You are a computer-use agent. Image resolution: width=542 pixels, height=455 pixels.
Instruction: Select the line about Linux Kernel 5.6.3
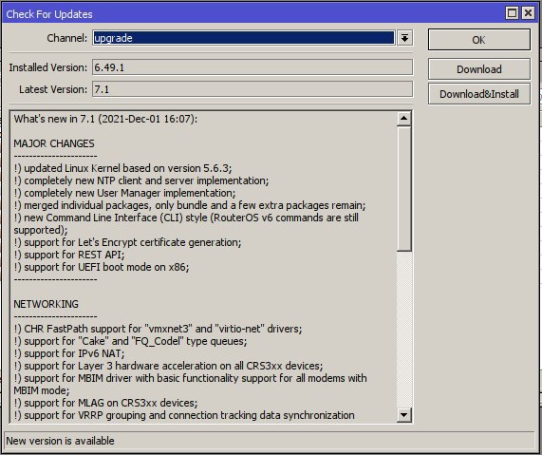[122, 168]
